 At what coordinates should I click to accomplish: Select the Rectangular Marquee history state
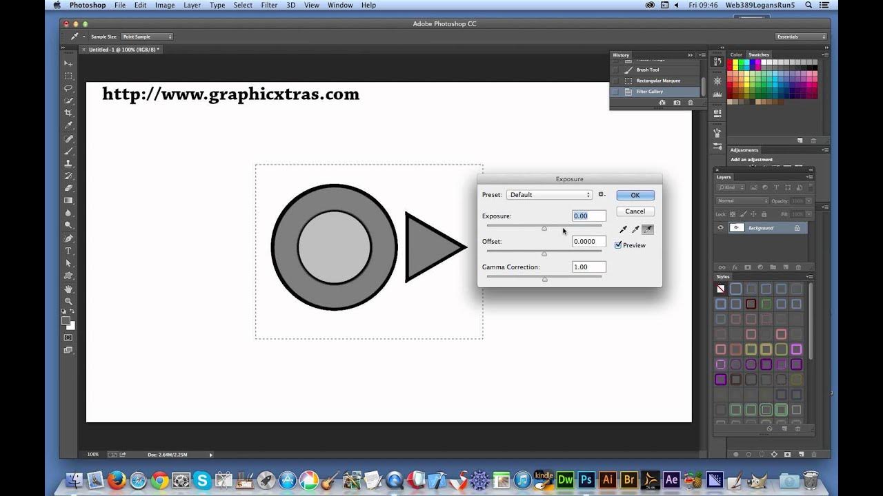point(656,81)
